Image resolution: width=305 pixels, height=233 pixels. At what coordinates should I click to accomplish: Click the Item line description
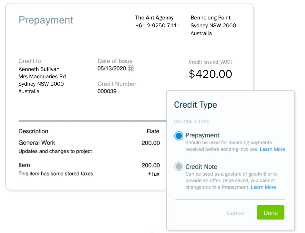click(56, 174)
